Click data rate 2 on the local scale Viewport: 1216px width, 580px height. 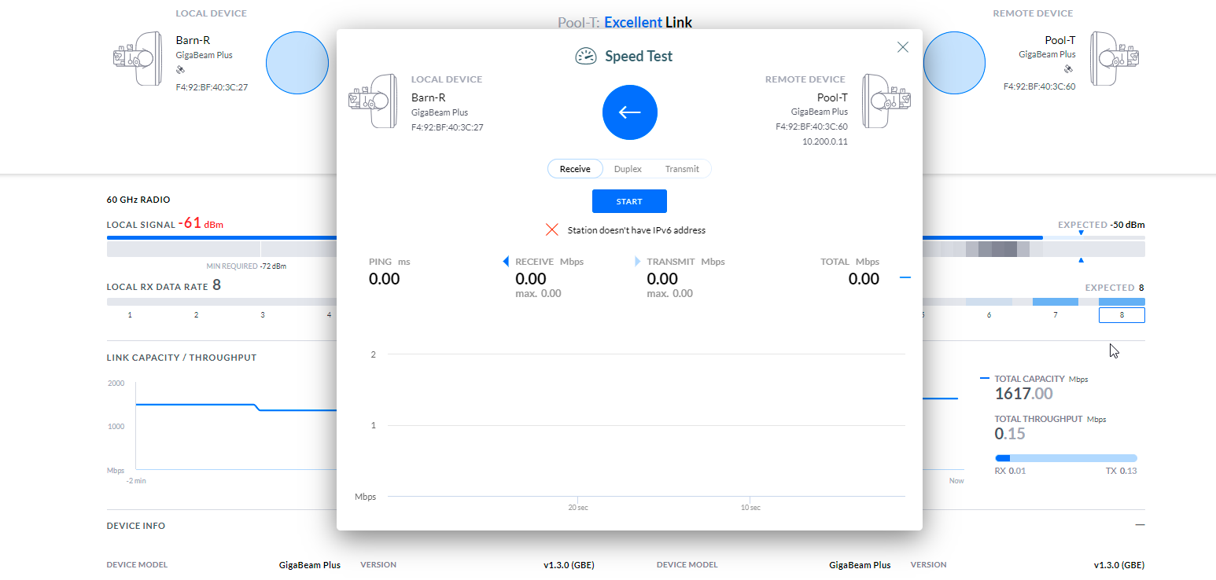[197, 314]
